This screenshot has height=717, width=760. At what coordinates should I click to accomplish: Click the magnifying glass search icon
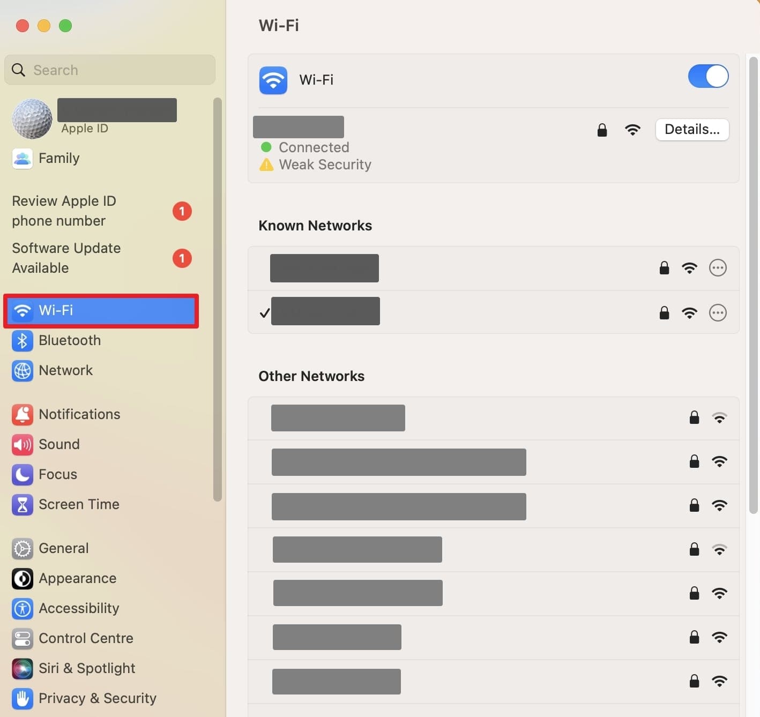click(18, 70)
